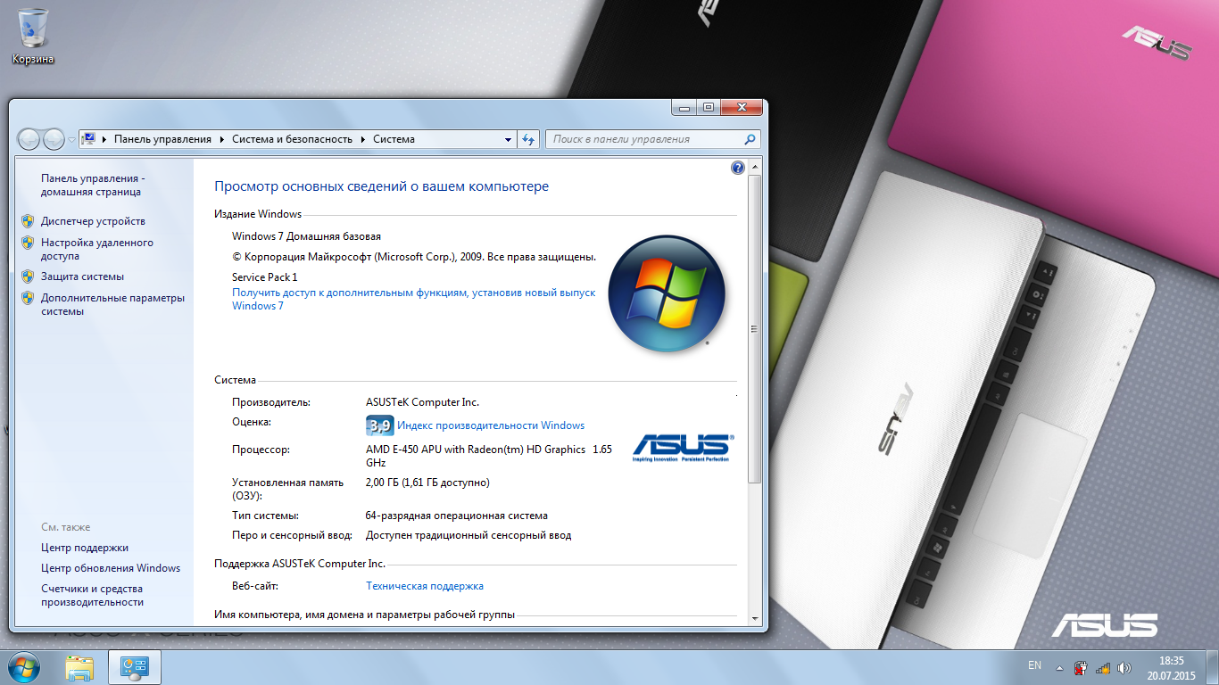Click the Windows Anytime Upgrade link about новый выпуск
This screenshot has height=685, width=1219.
point(413,299)
